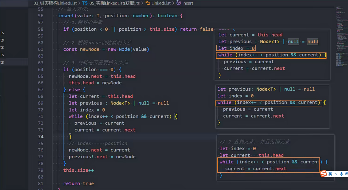
Task: Click line number 56 in the gutter
Action: coord(40,16)
